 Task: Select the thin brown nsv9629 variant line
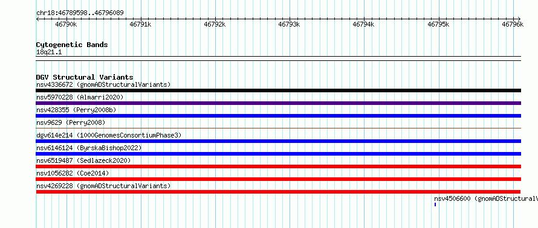coord(278,128)
